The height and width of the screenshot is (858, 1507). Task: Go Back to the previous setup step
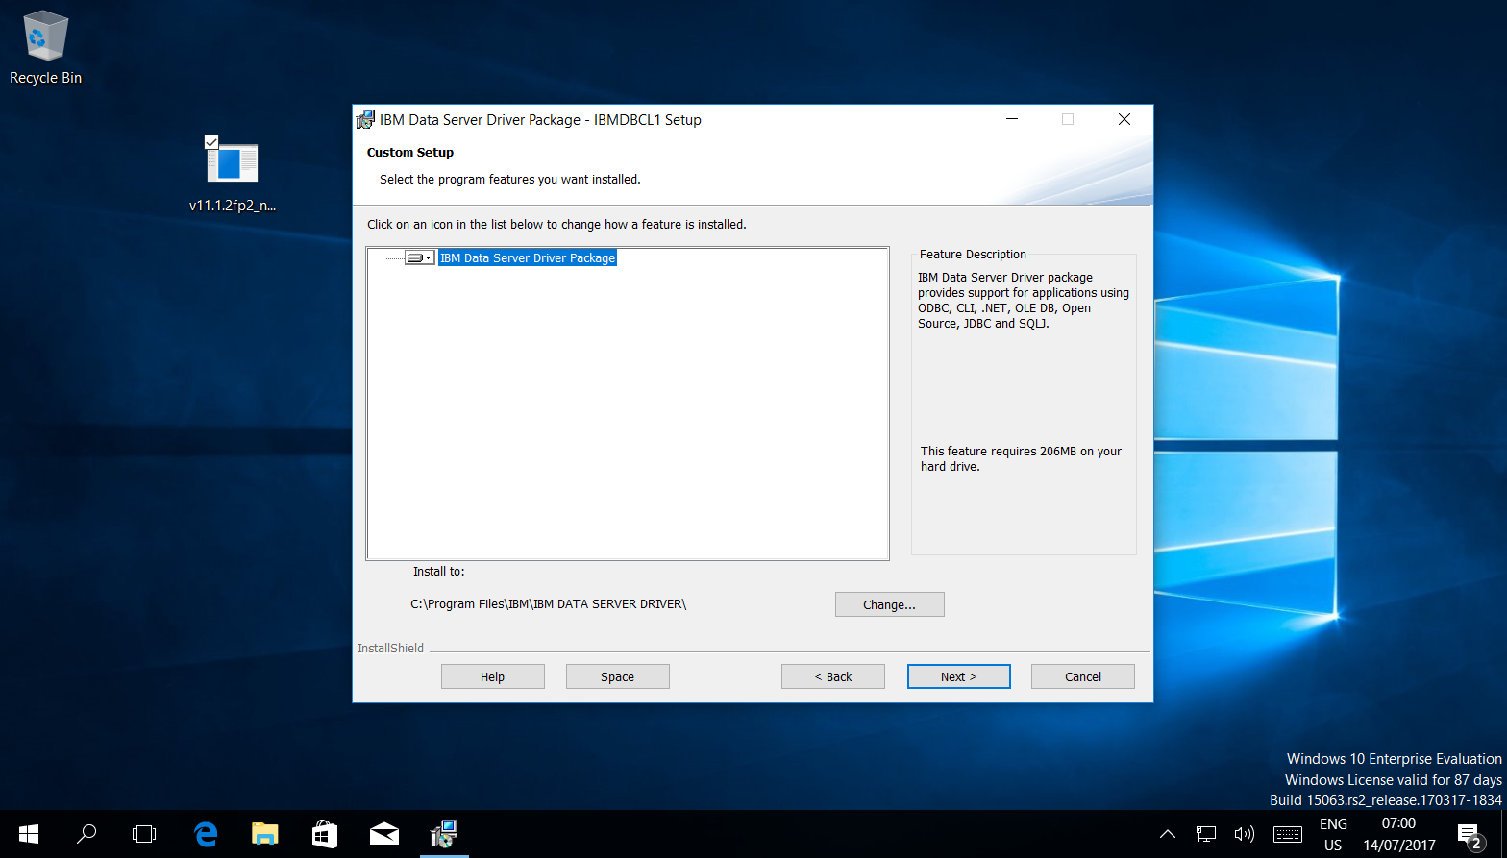coord(832,676)
